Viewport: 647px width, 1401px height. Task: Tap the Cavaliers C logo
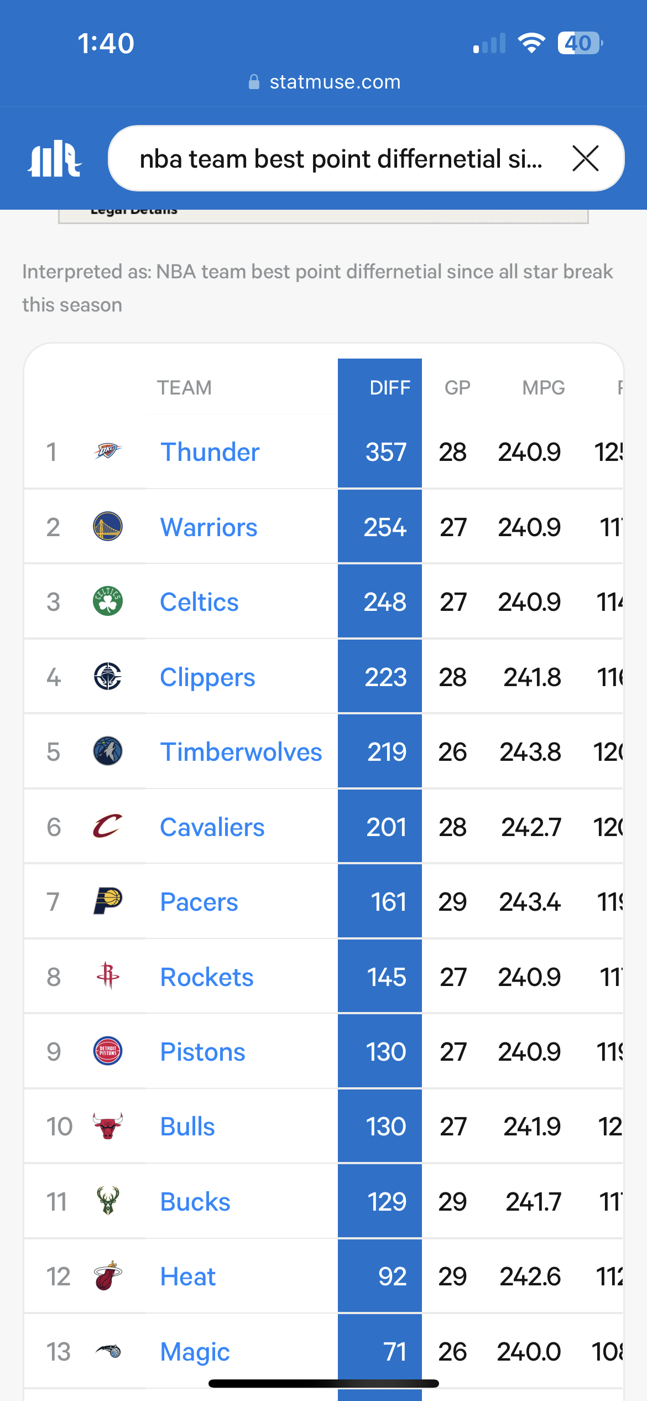coord(108,826)
